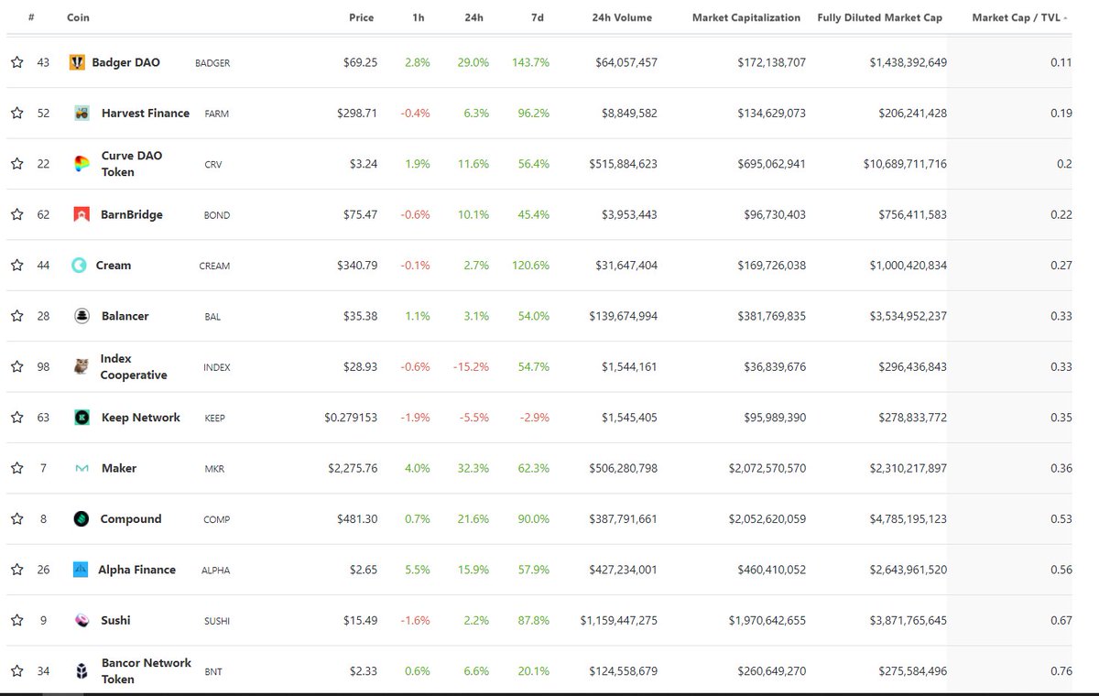Sort by the # rank column
This screenshot has width=1099, height=696.
point(31,17)
